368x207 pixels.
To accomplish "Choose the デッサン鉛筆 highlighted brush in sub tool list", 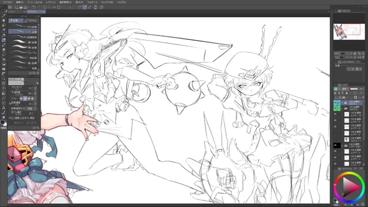I will [x=23, y=32].
